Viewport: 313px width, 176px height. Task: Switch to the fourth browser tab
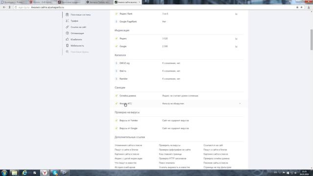[99, 2]
